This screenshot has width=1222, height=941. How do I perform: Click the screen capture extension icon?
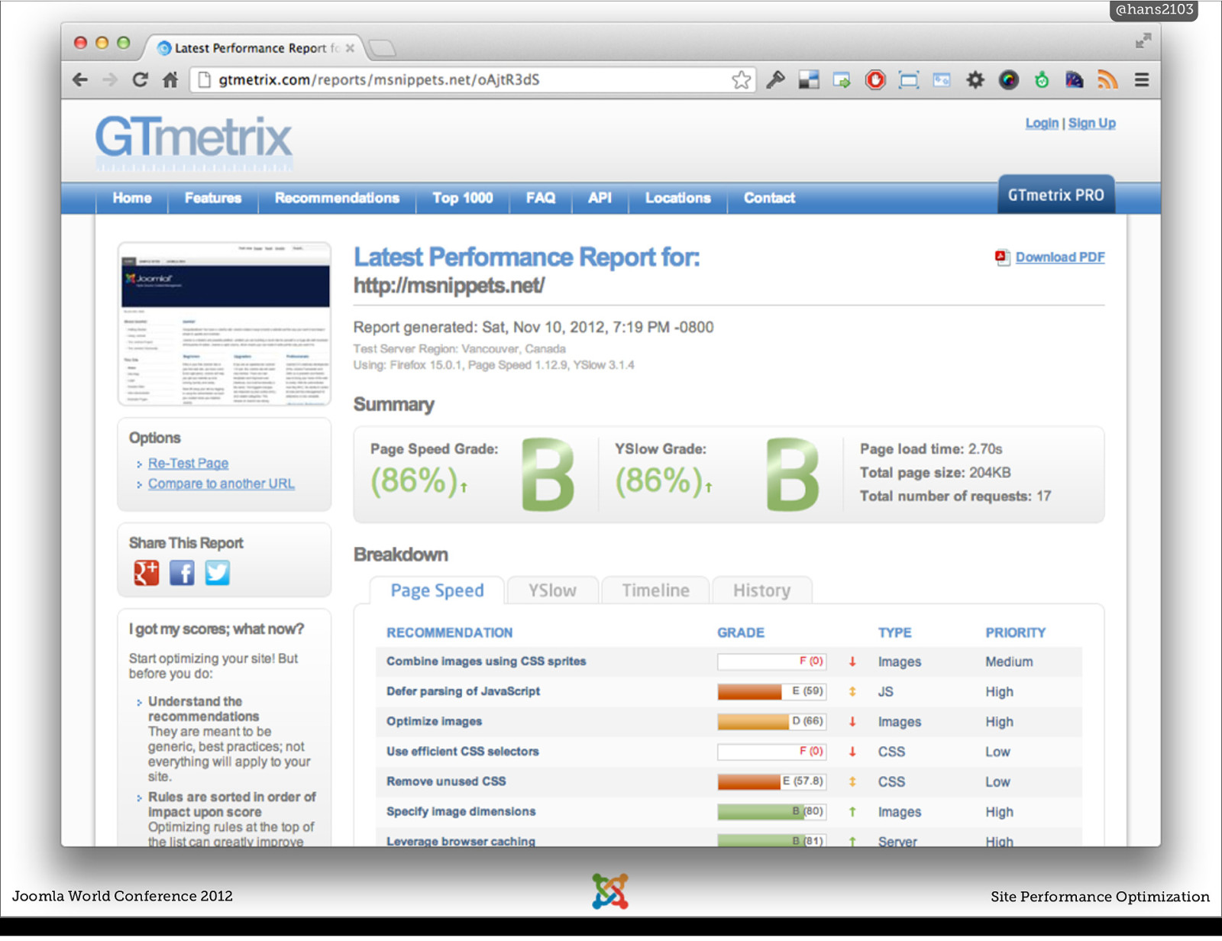909,79
